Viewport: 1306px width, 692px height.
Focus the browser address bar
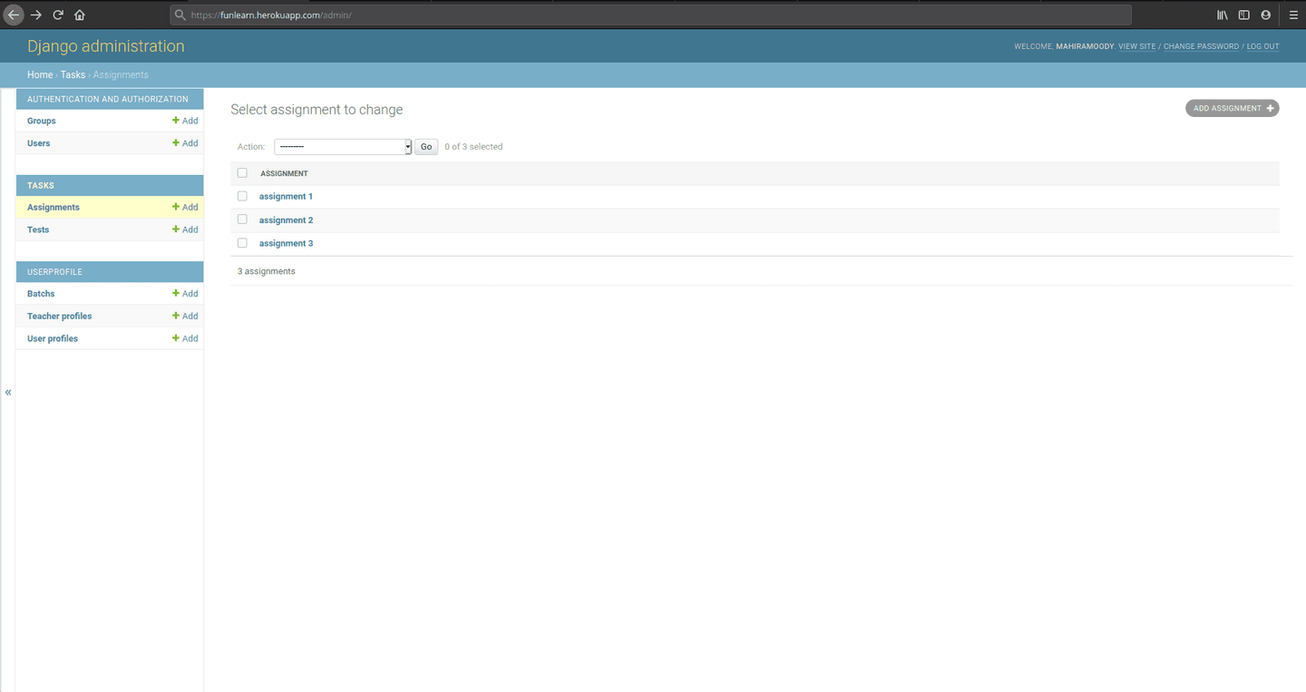click(x=650, y=15)
